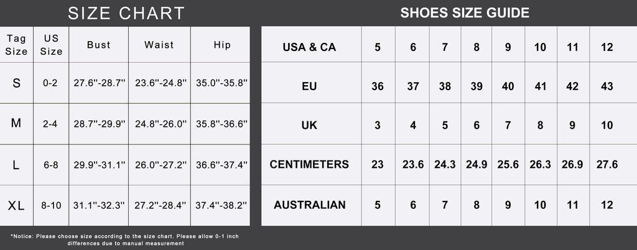Select the hip measurement 37.4''-38.2''
The height and width of the screenshot is (250, 637).
click(x=221, y=205)
